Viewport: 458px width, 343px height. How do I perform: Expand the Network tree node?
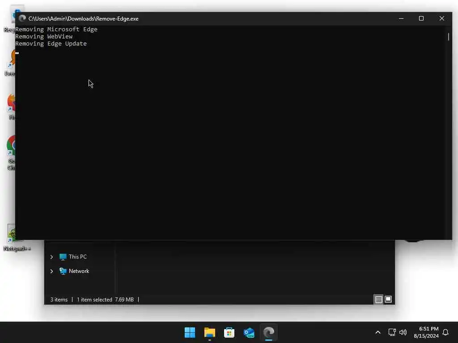tap(52, 271)
